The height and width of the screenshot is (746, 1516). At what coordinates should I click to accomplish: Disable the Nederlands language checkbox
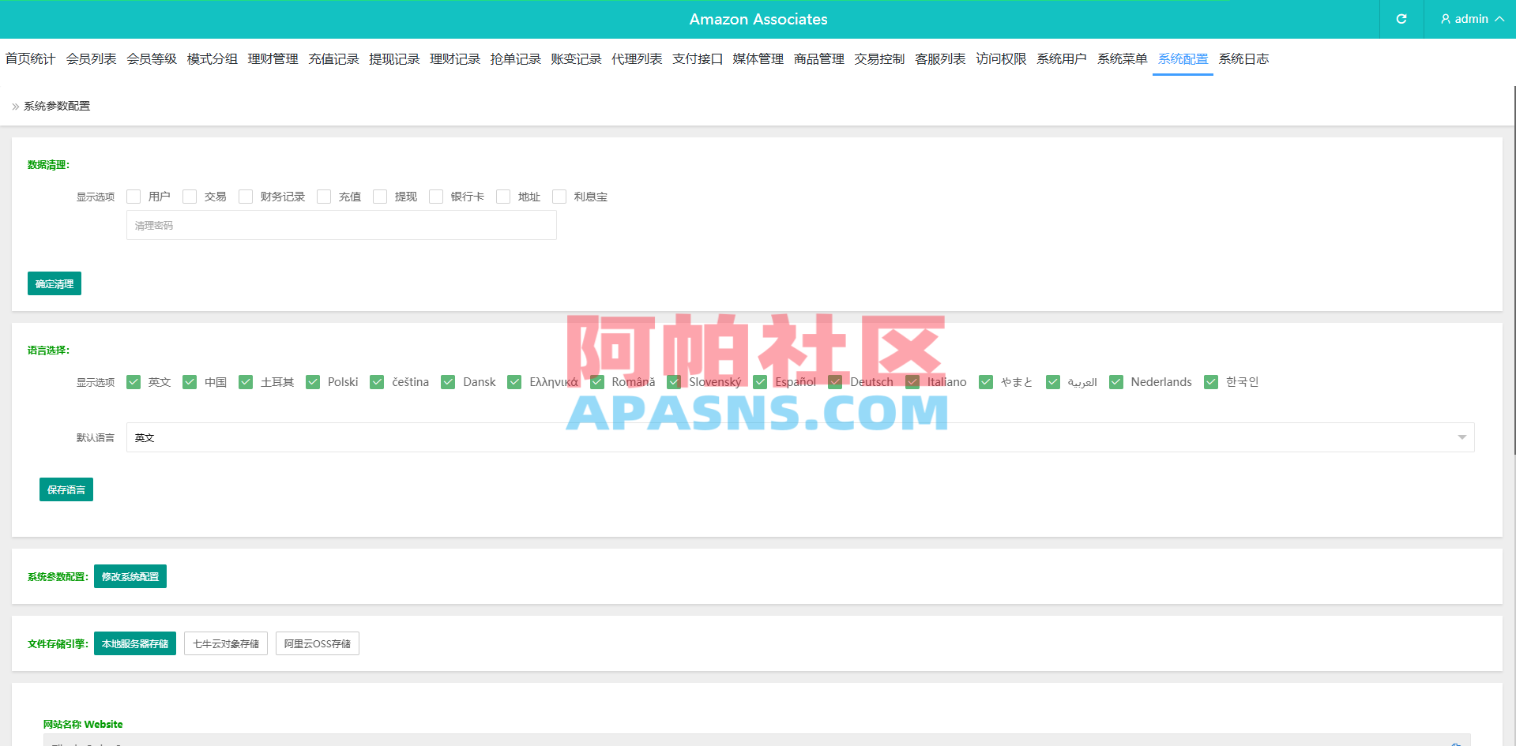(1116, 382)
